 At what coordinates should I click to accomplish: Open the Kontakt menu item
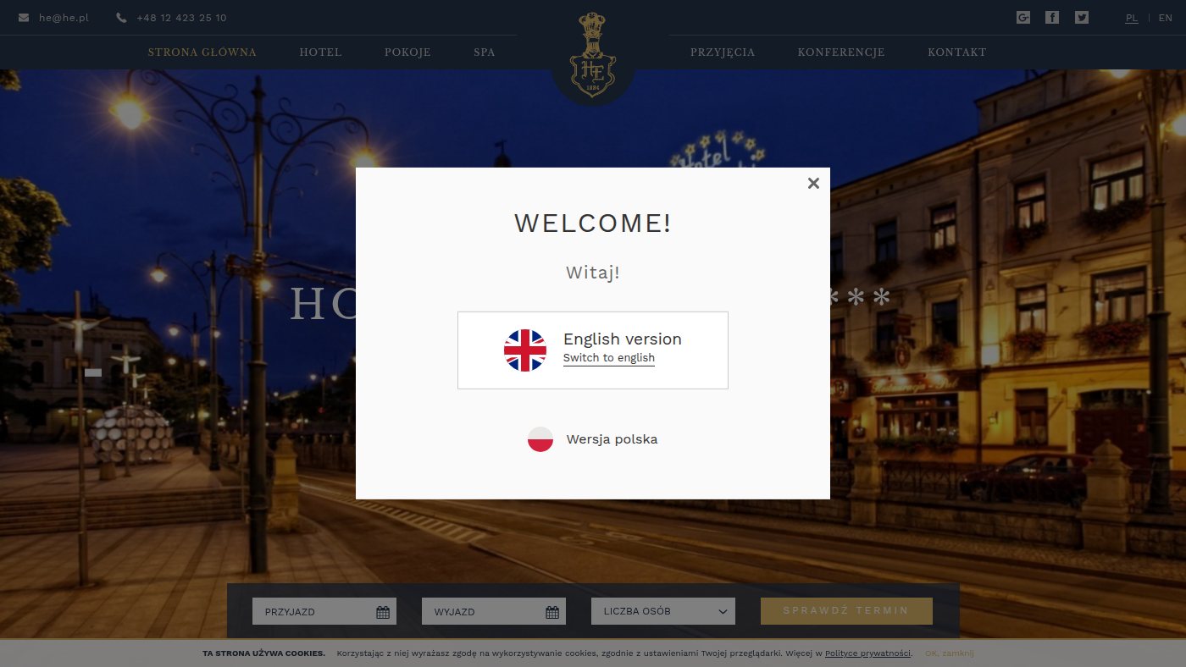click(957, 52)
